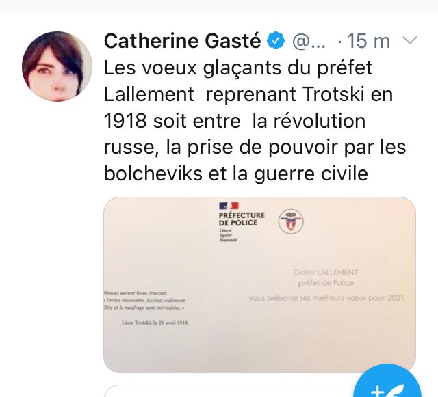Viewport: 438px width, 397px height.
Task: Click the 'préfet de Police' title on card
Action: pyautogui.click(x=326, y=283)
